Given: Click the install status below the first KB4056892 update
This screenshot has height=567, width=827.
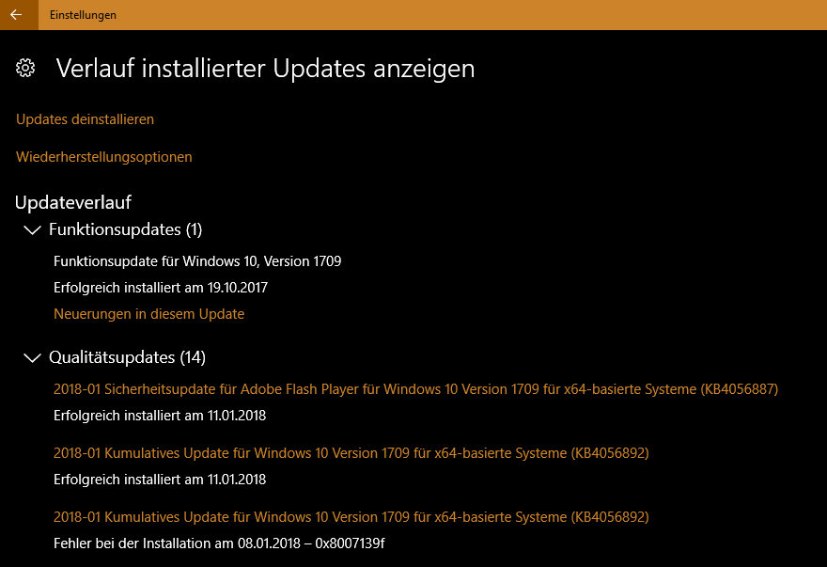Looking at the screenshot, I should 160,480.
